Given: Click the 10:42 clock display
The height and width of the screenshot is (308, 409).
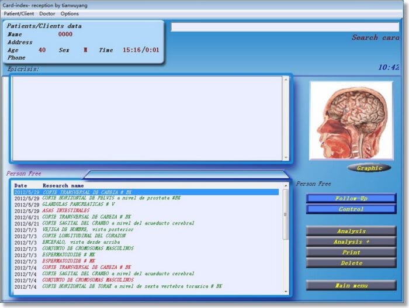Looking at the screenshot, I should pyautogui.click(x=389, y=67).
